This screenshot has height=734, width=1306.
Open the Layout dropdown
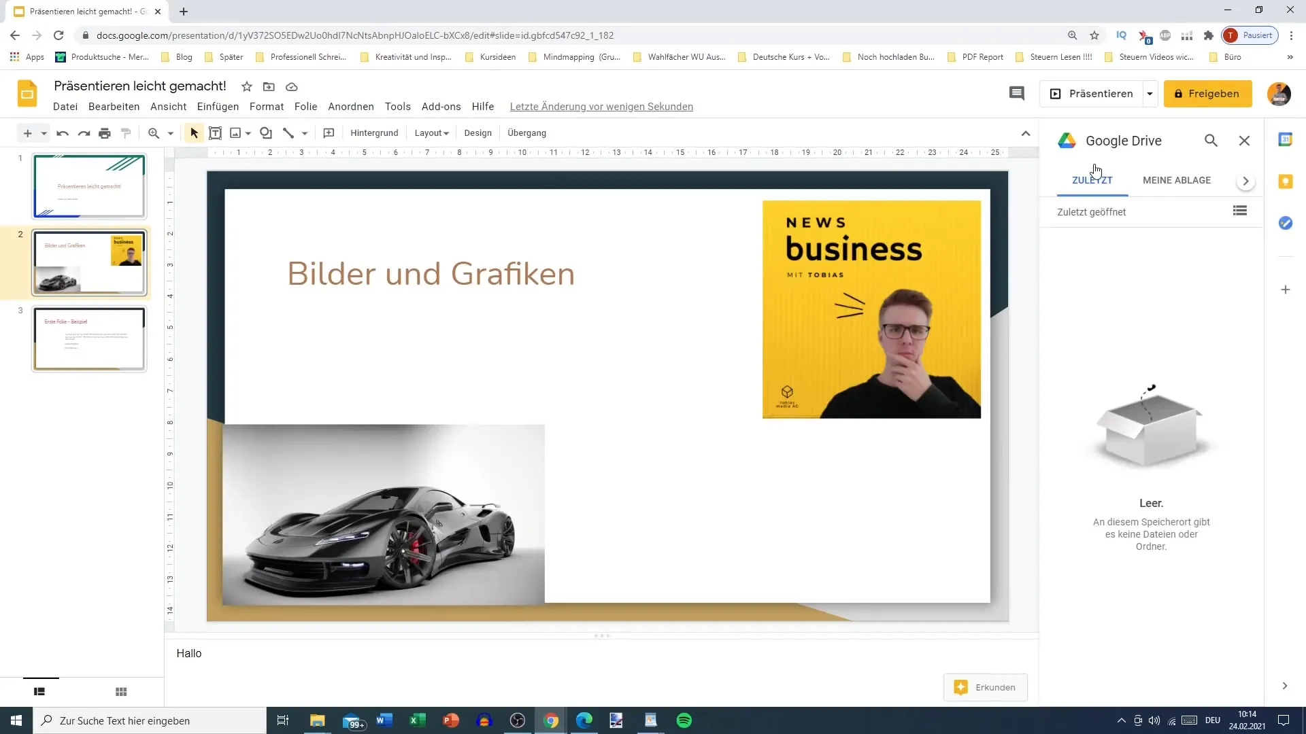tap(432, 133)
